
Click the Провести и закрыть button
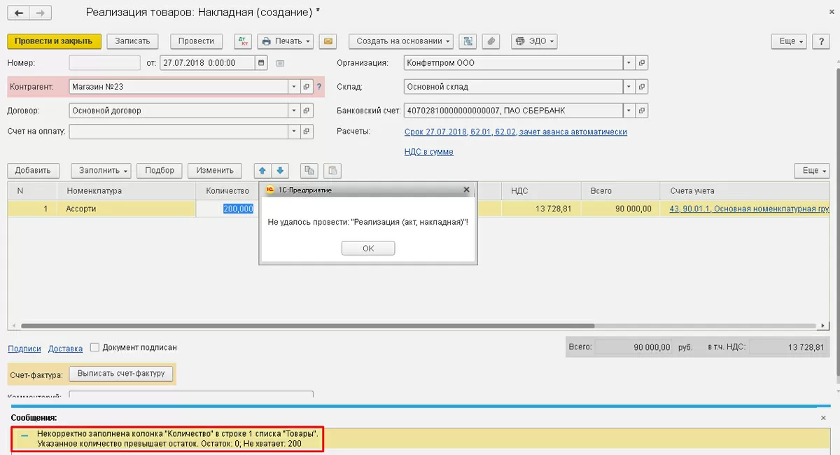pos(54,41)
